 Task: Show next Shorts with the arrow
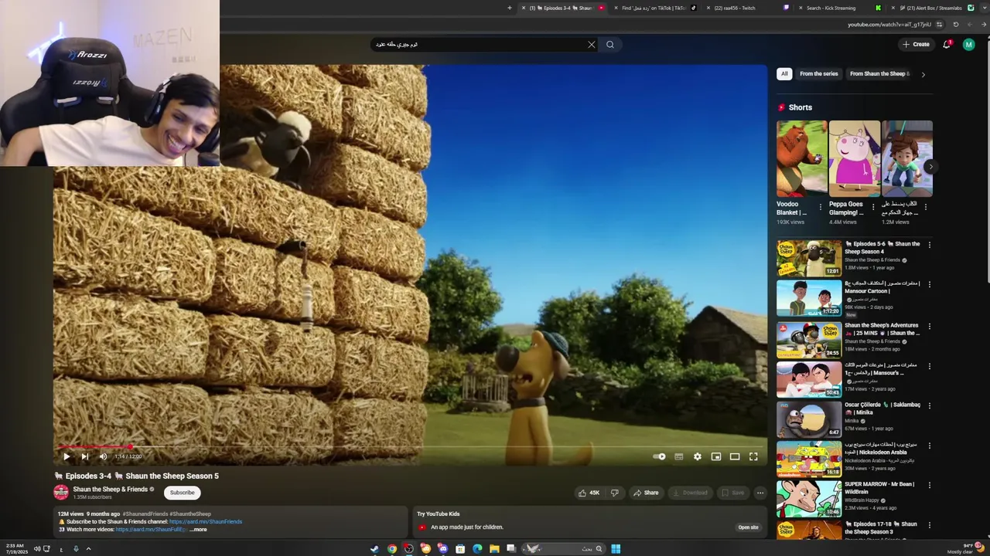click(930, 167)
